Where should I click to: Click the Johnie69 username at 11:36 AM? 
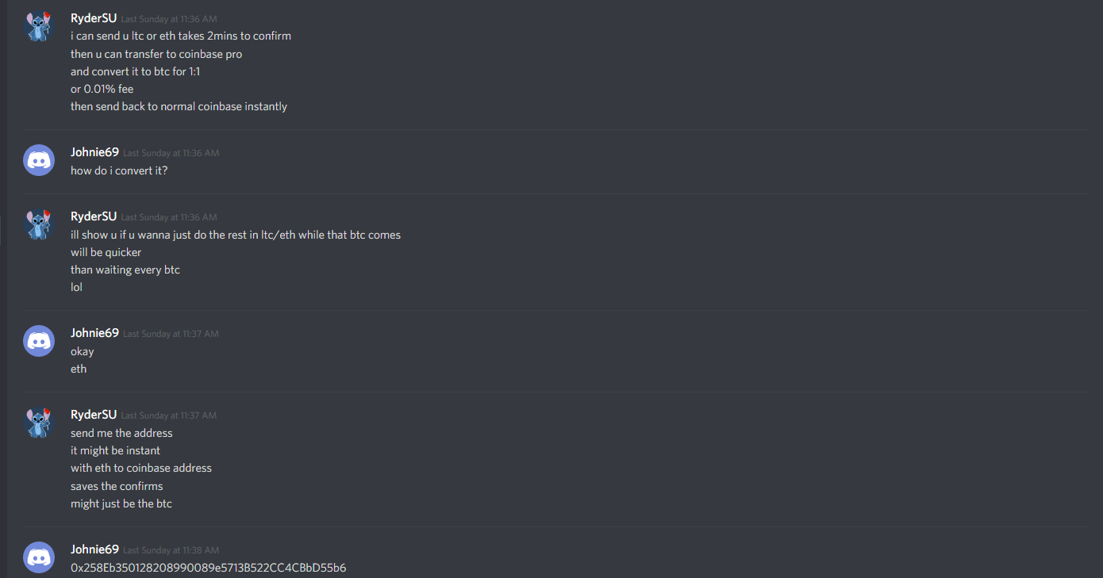(x=94, y=152)
